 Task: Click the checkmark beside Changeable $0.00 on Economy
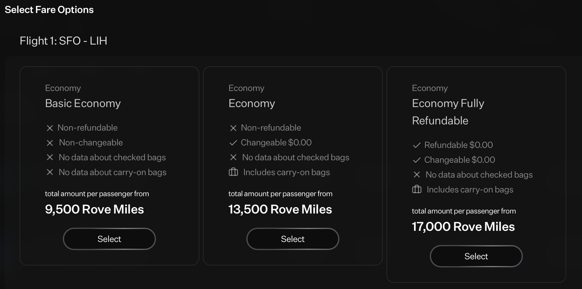pyautogui.click(x=233, y=143)
